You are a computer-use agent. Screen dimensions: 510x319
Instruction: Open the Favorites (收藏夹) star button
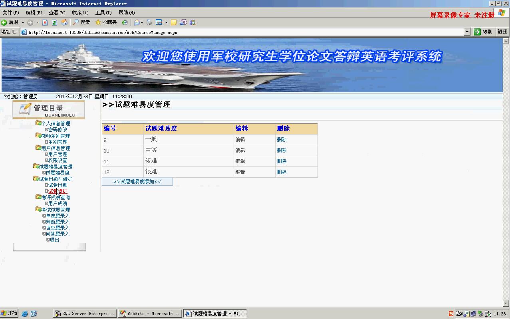tap(106, 22)
